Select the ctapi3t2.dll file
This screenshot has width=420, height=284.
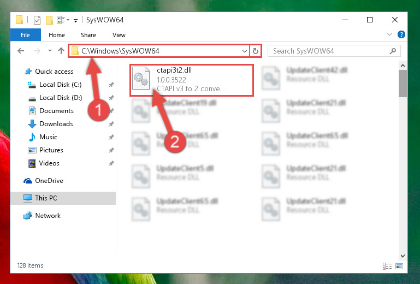192,80
